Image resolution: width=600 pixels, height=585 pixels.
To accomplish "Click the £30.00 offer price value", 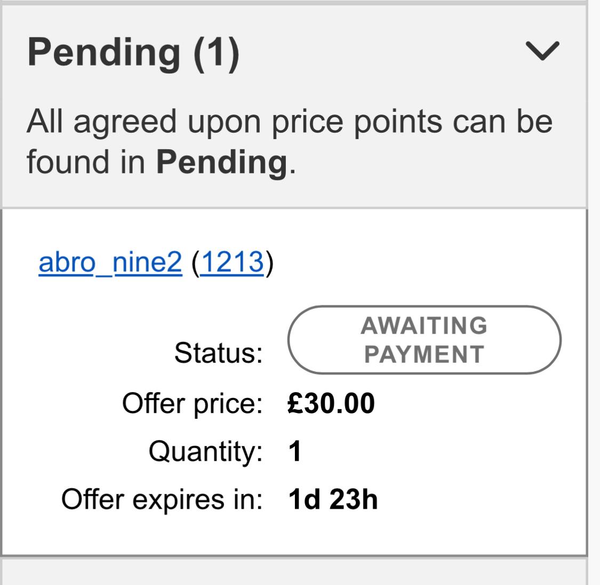I will point(331,403).
